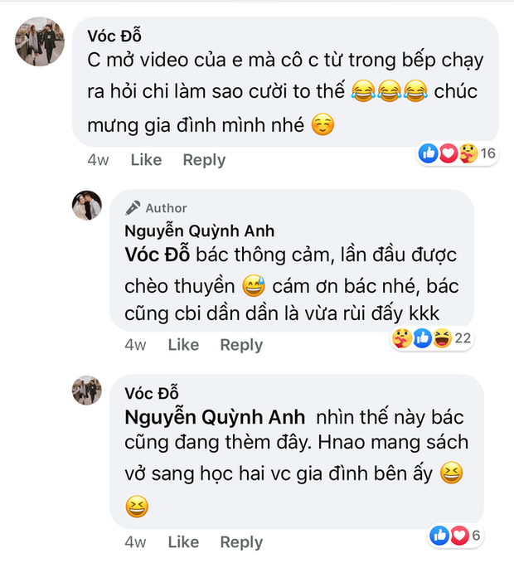Viewport: 514px width, 563px height.
Task: Open Vóc Đỗ's name on the last reply
Action: point(151,392)
